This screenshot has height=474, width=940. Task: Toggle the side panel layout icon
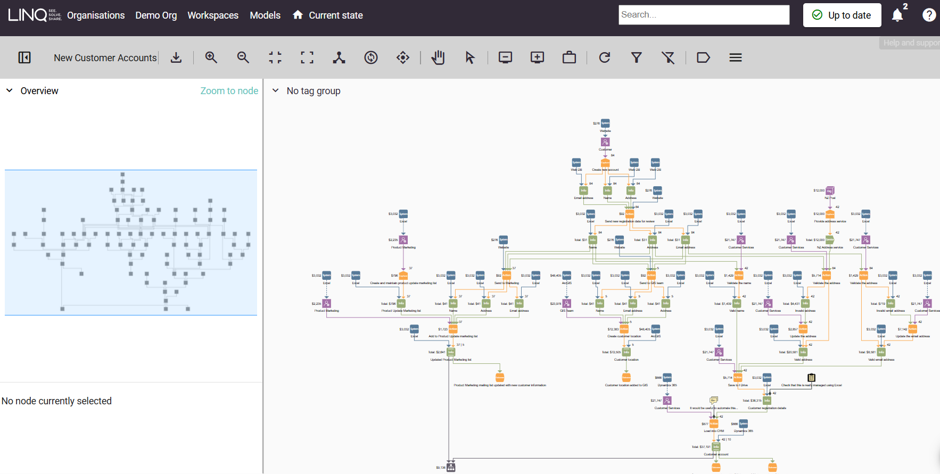24,57
